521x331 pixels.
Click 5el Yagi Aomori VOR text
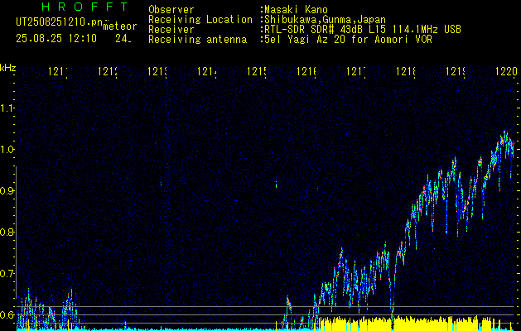[348, 40]
